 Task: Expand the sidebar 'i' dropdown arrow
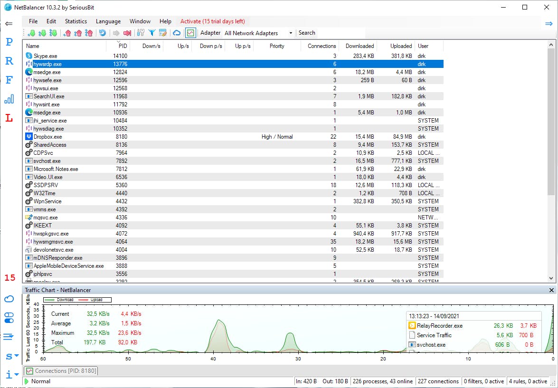pyautogui.click(x=17, y=374)
